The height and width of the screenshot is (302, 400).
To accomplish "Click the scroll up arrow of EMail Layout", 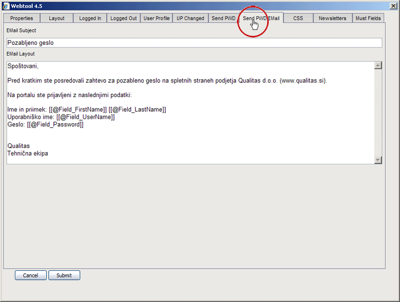I will coord(378,65).
